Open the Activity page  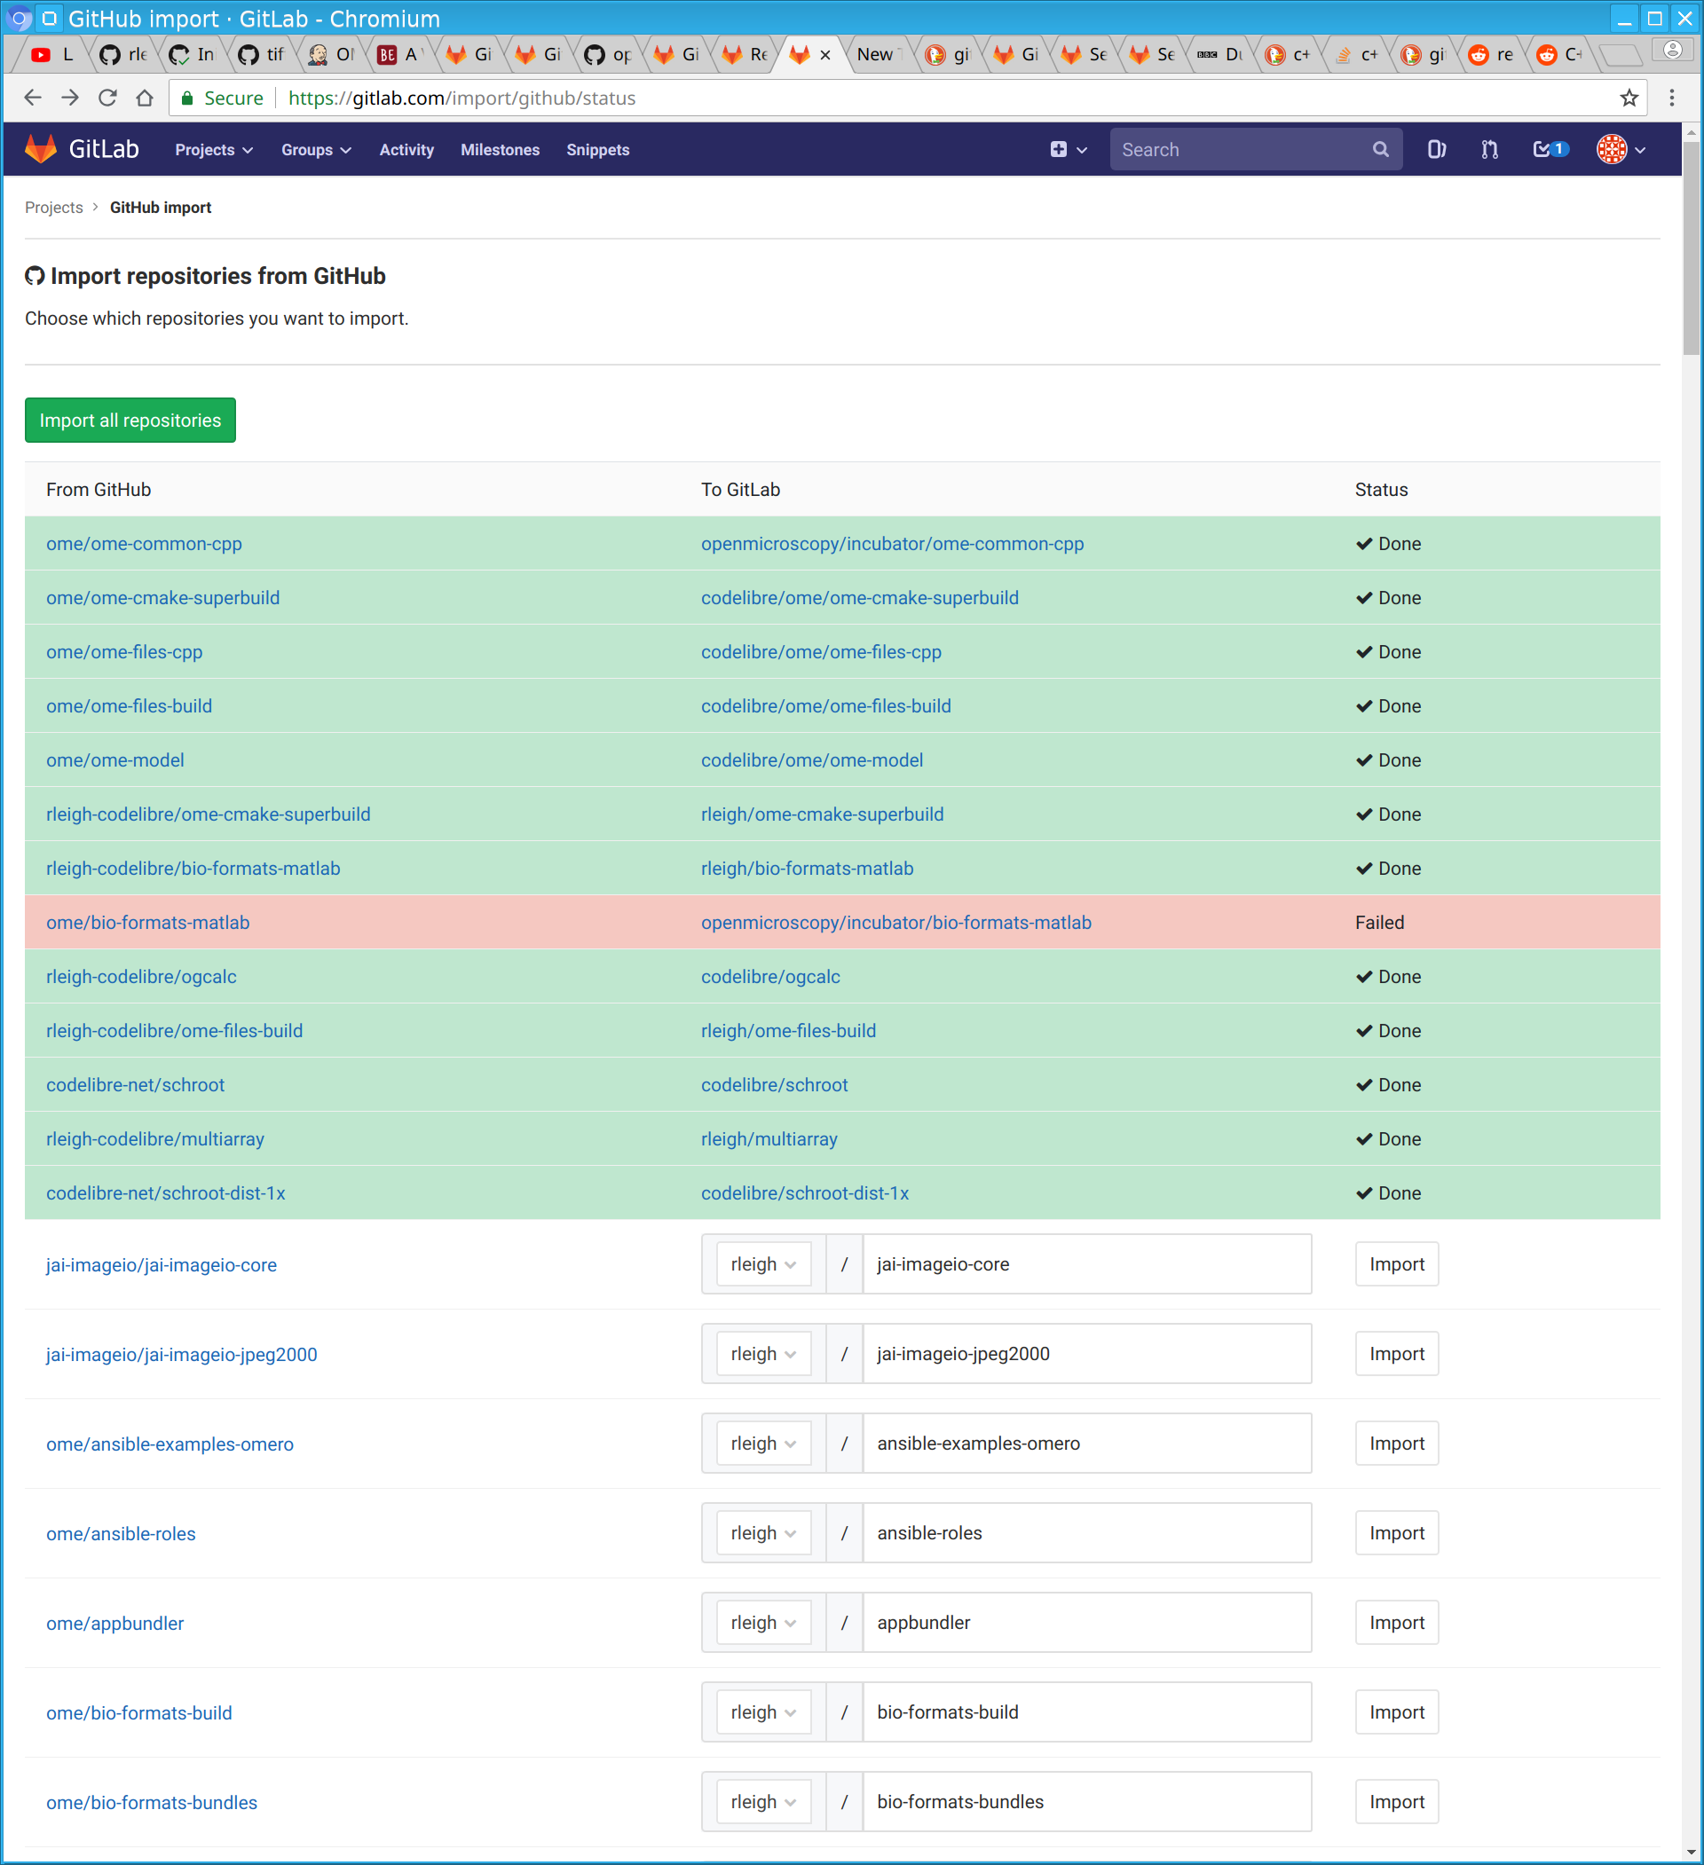pos(406,150)
